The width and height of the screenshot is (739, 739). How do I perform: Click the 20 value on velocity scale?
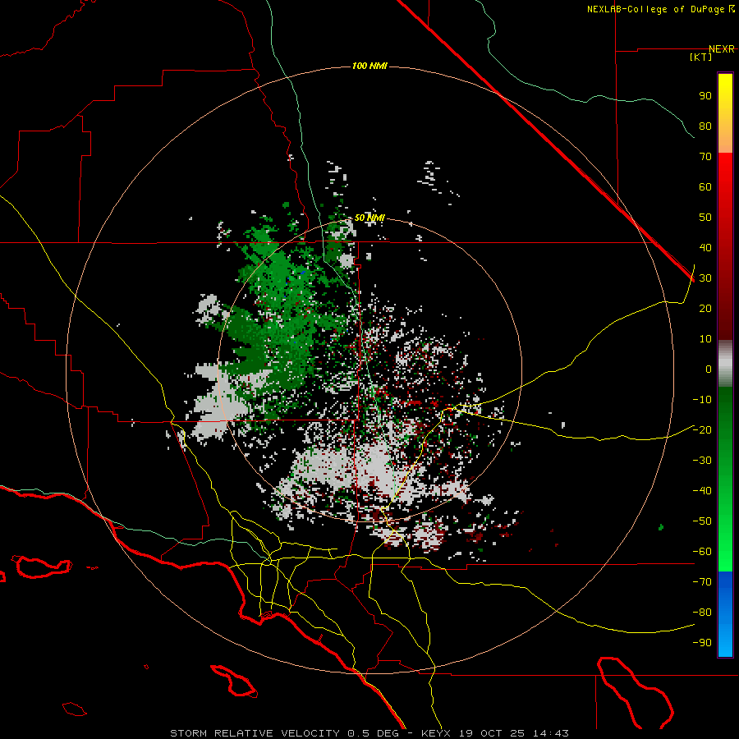705,308
